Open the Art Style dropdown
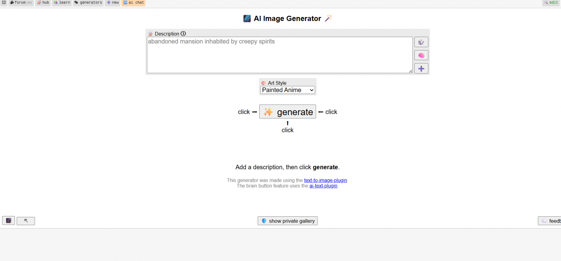Screen dimensions: 561x261 (x=288, y=90)
